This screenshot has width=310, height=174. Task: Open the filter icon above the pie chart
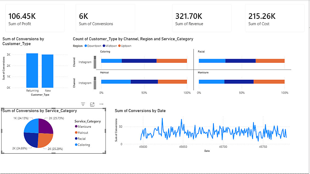coord(83,104)
